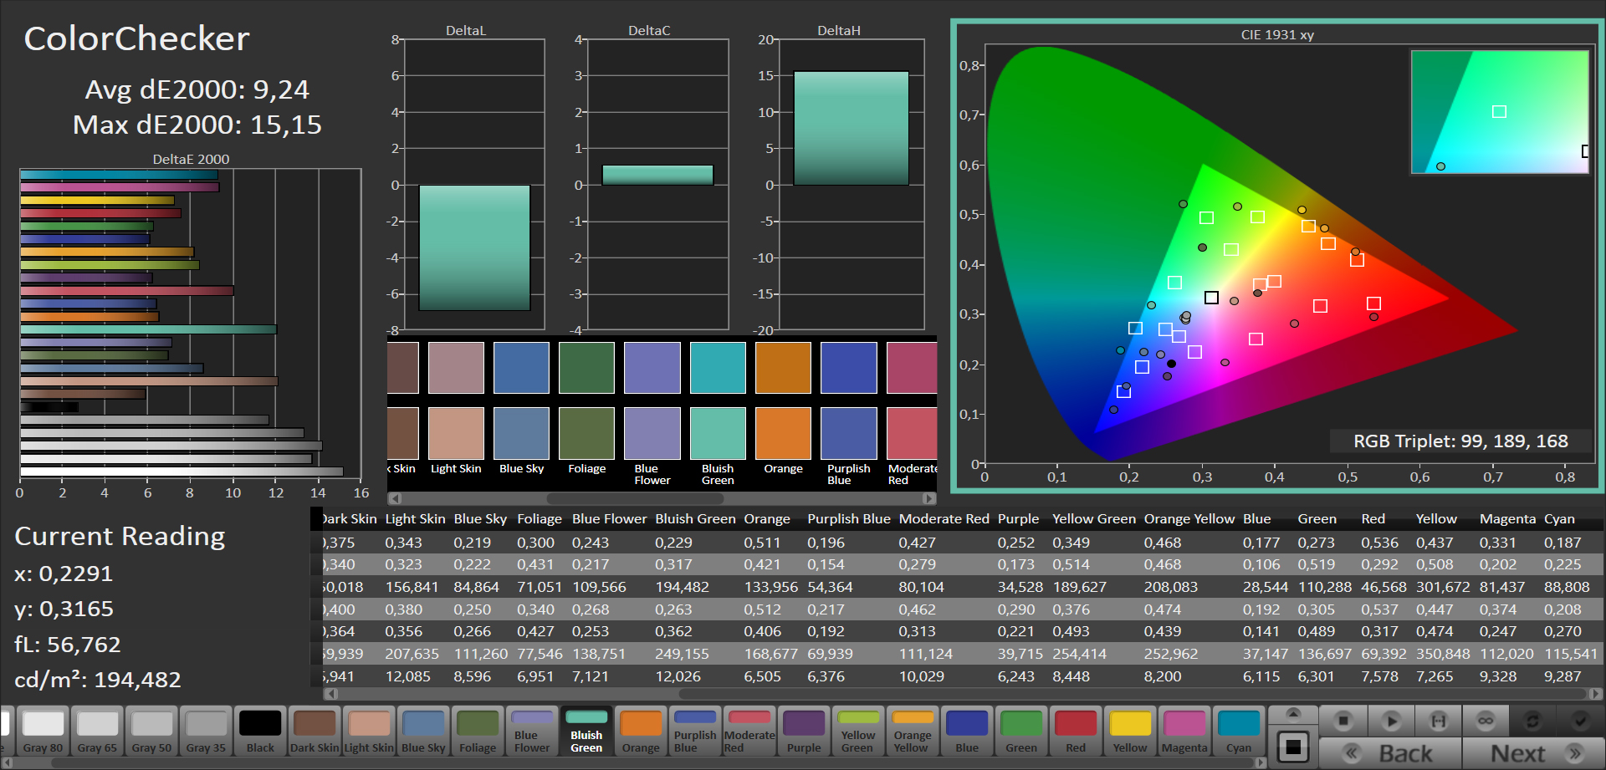Image resolution: width=1606 pixels, height=770 pixels.
Task: Select the Light Skin patch button
Action: tap(369, 732)
